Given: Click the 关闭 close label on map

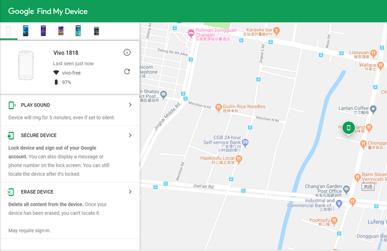Looking at the screenshot, I should point(368,187).
